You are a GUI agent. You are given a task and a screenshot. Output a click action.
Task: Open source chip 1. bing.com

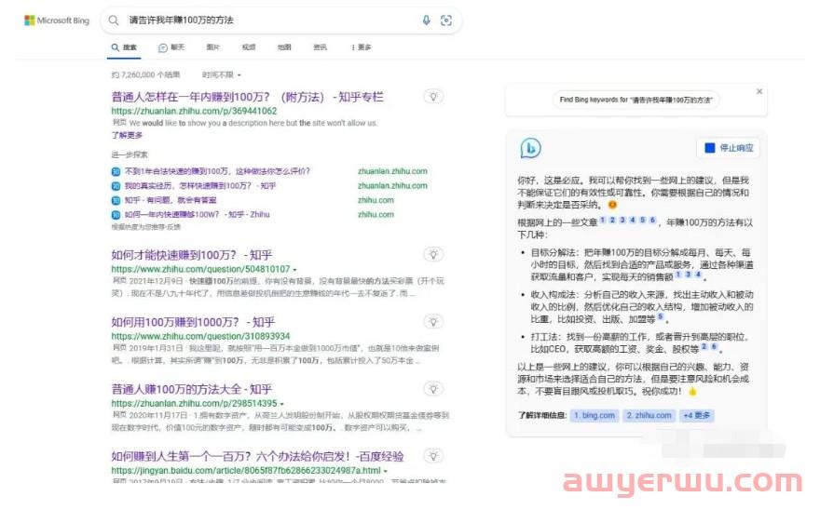[594, 415]
